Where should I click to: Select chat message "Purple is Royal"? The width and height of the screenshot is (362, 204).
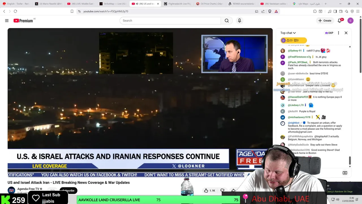click(x=307, y=111)
